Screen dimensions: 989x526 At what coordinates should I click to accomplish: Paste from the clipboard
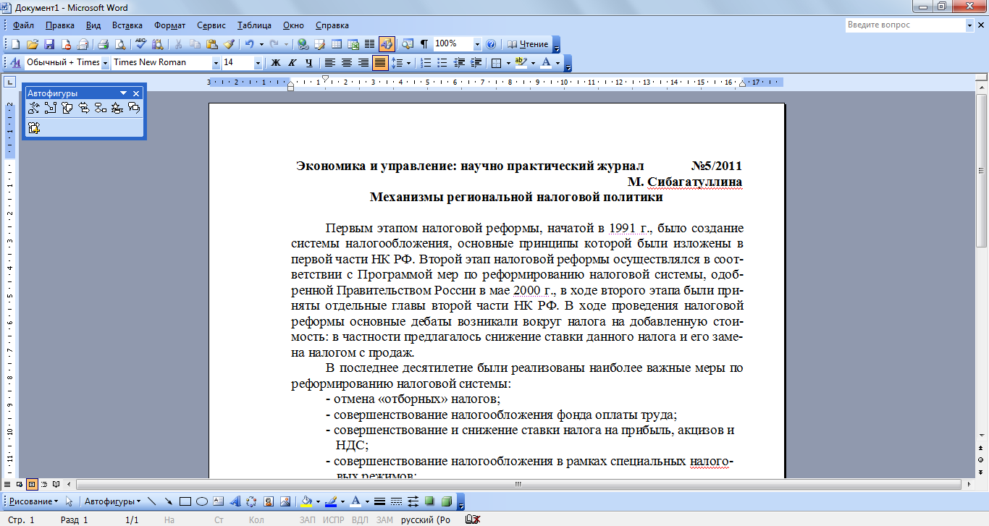(211, 44)
